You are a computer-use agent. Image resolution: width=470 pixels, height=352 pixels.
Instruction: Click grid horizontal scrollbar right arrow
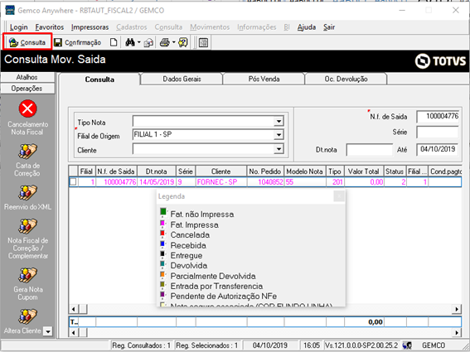pos(457,309)
